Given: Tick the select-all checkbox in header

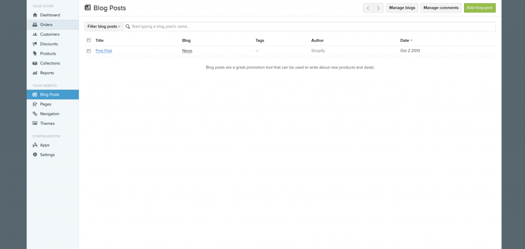Looking at the screenshot, I should pyautogui.click(x=89, y=40).
